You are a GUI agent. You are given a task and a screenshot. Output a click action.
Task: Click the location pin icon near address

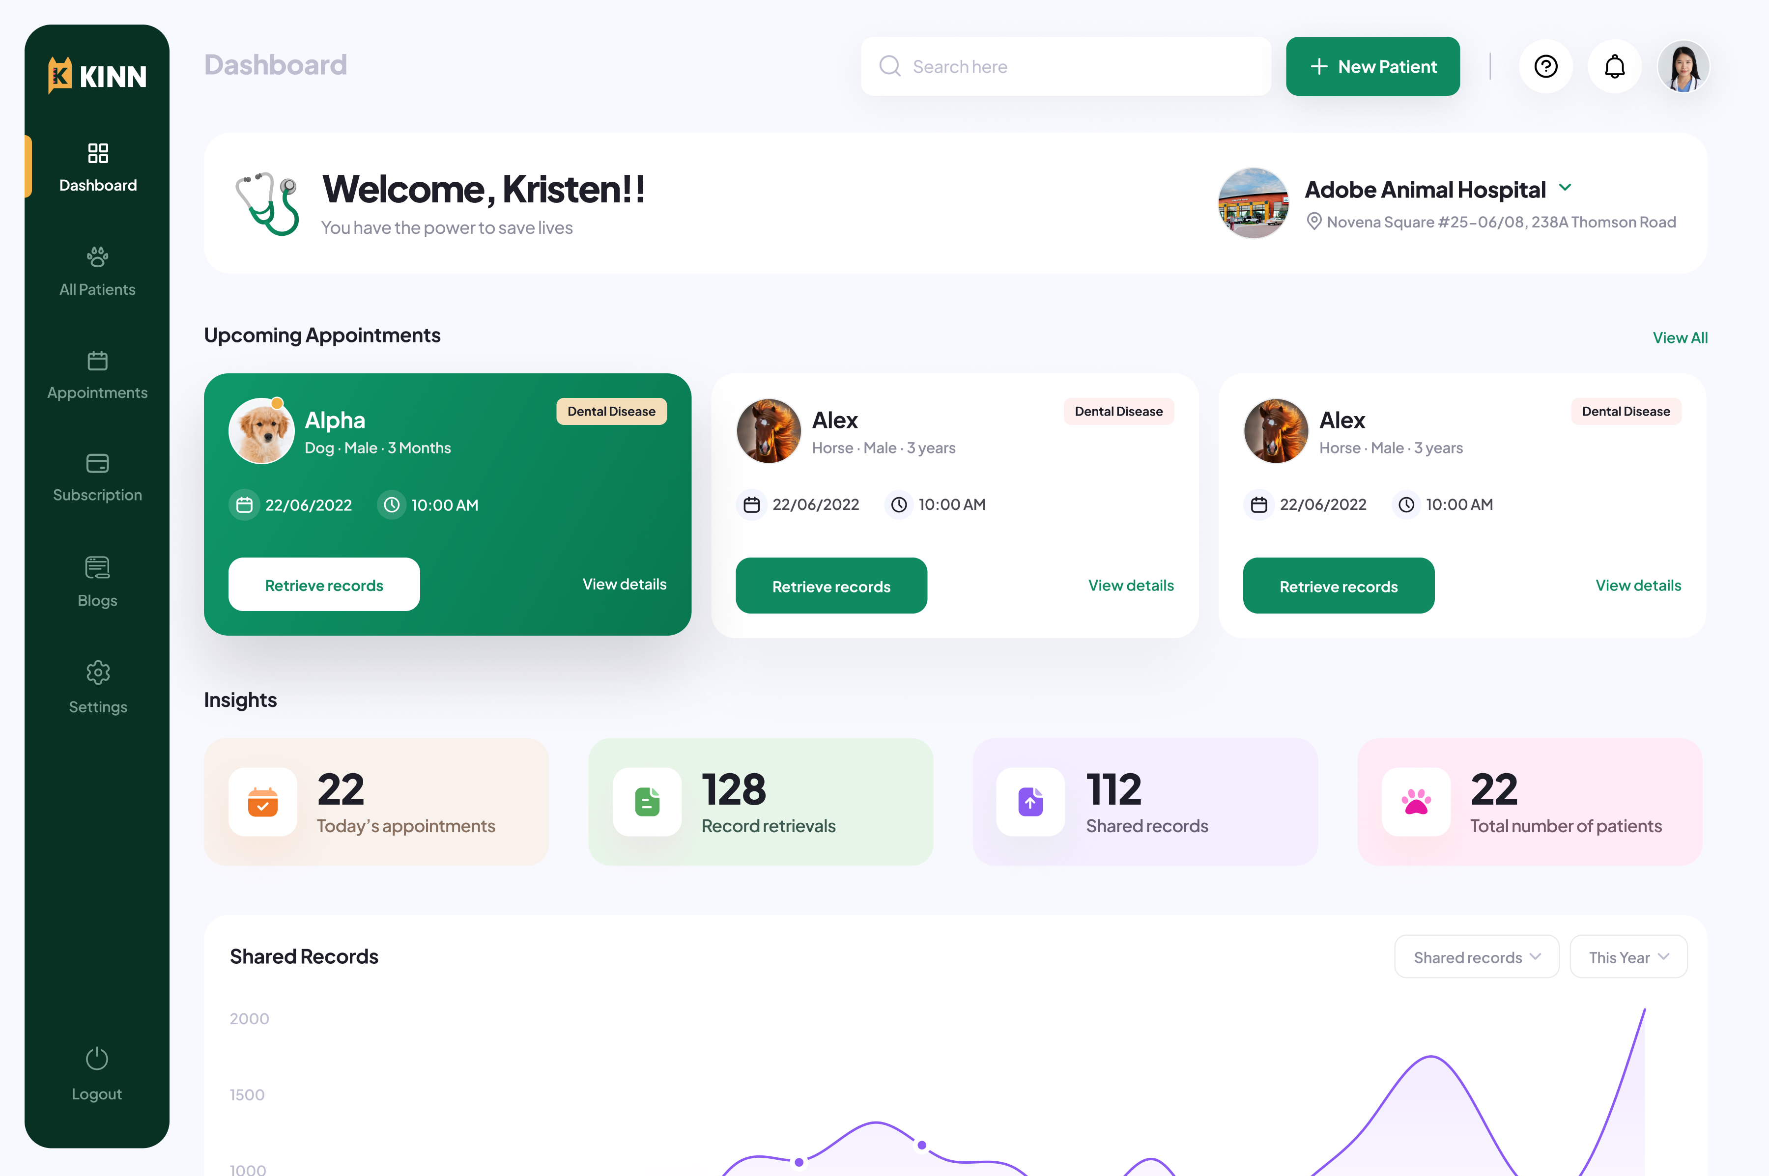(x=1313, y=221)
